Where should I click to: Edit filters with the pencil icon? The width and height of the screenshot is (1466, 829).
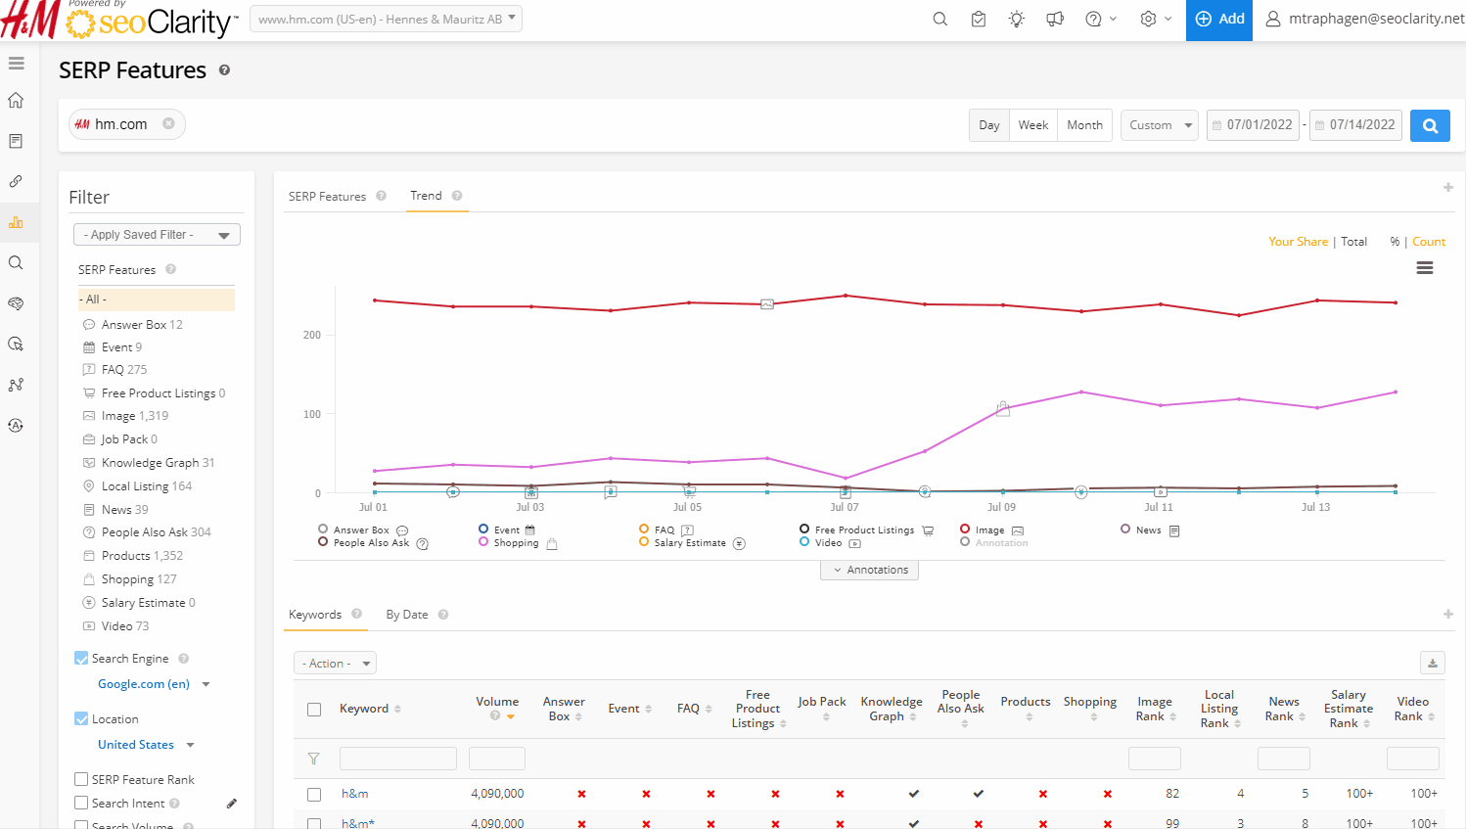click(x=232, y=804)
